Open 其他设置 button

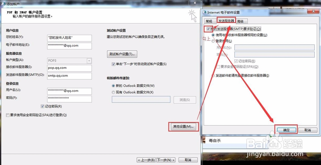183,126
